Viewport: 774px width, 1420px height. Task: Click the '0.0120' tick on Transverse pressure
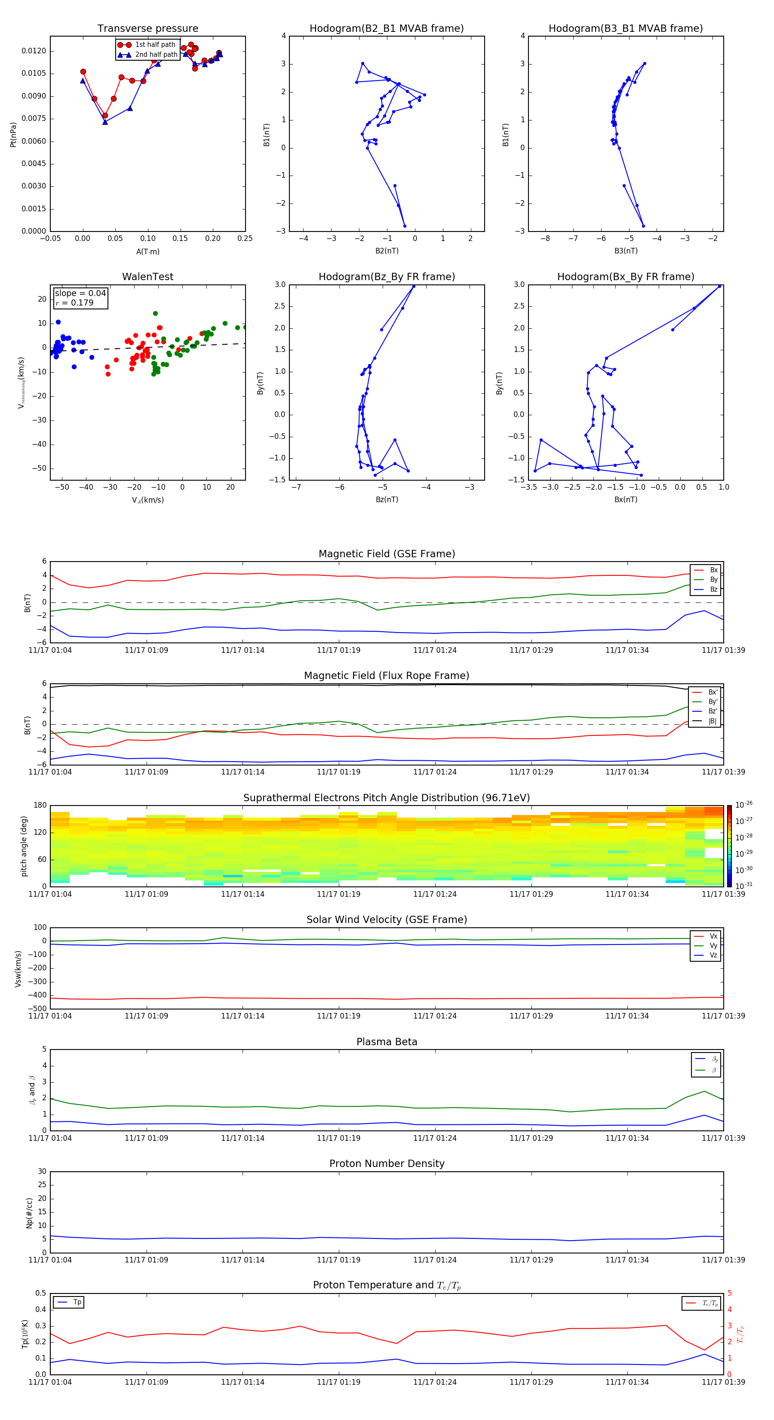tap(34, 51)
